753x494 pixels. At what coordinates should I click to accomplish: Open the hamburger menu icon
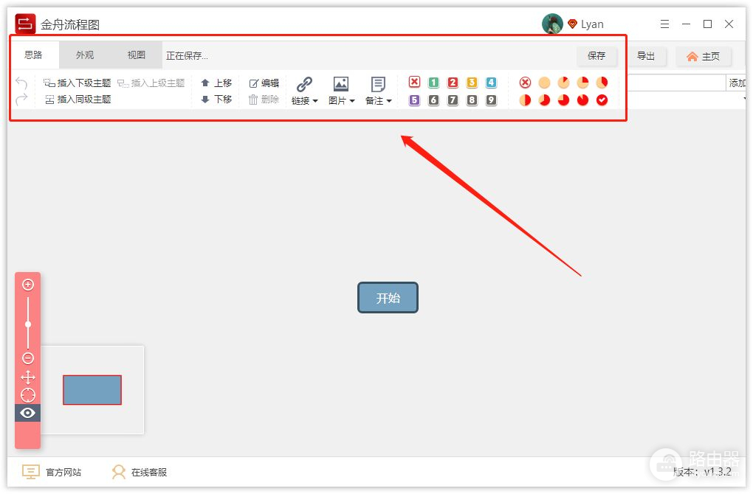(x=664, y=24)
